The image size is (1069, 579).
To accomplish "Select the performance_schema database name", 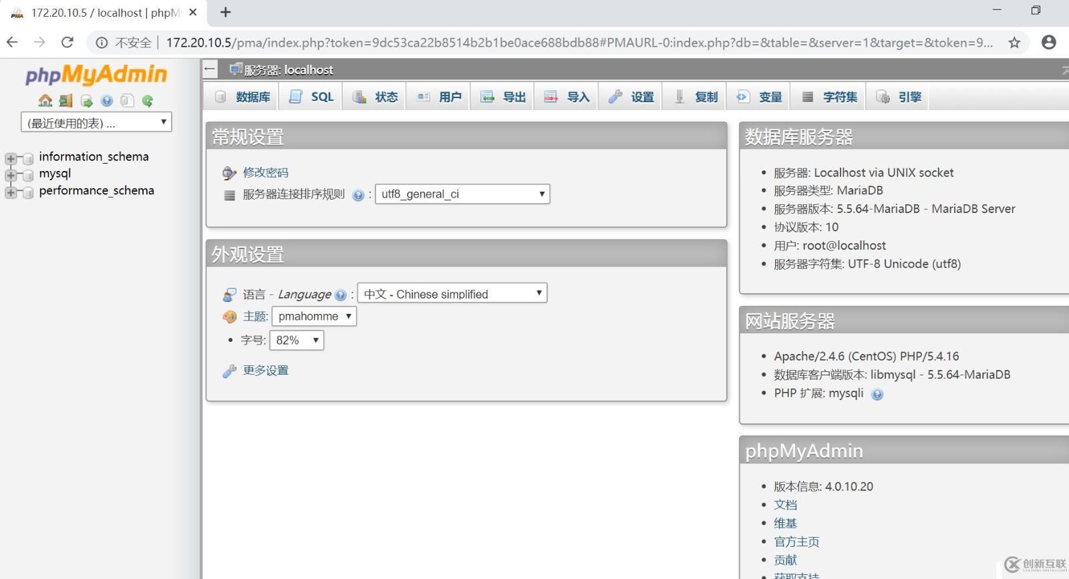I will (96, 191).
